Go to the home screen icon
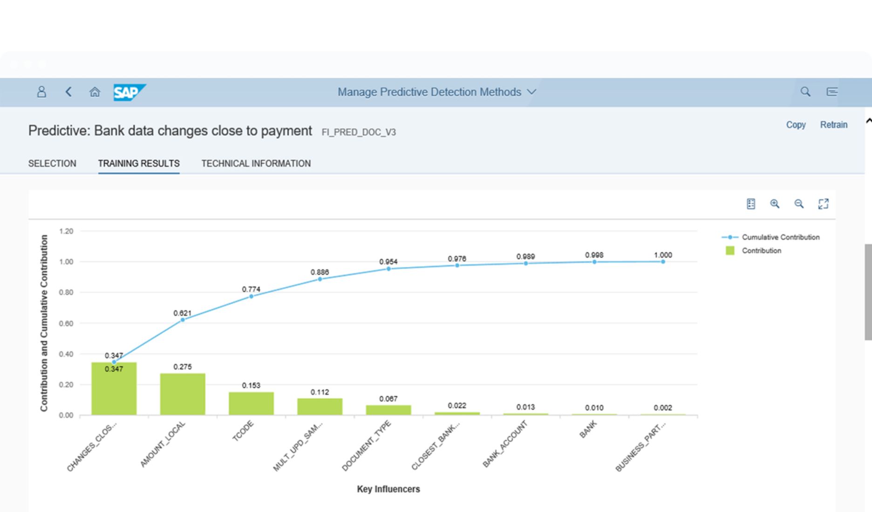Image resolution: width=872 pixels, height=512 pixels. [x=95, y=92]
